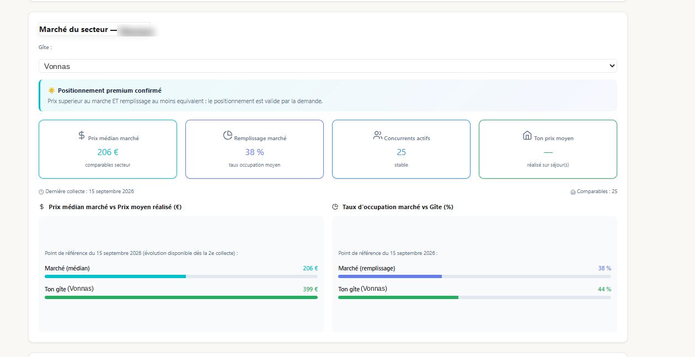The image size is (695, 357).
Task: Click the dollar icon in Prix médian marché card
Action: click(82, 135)
